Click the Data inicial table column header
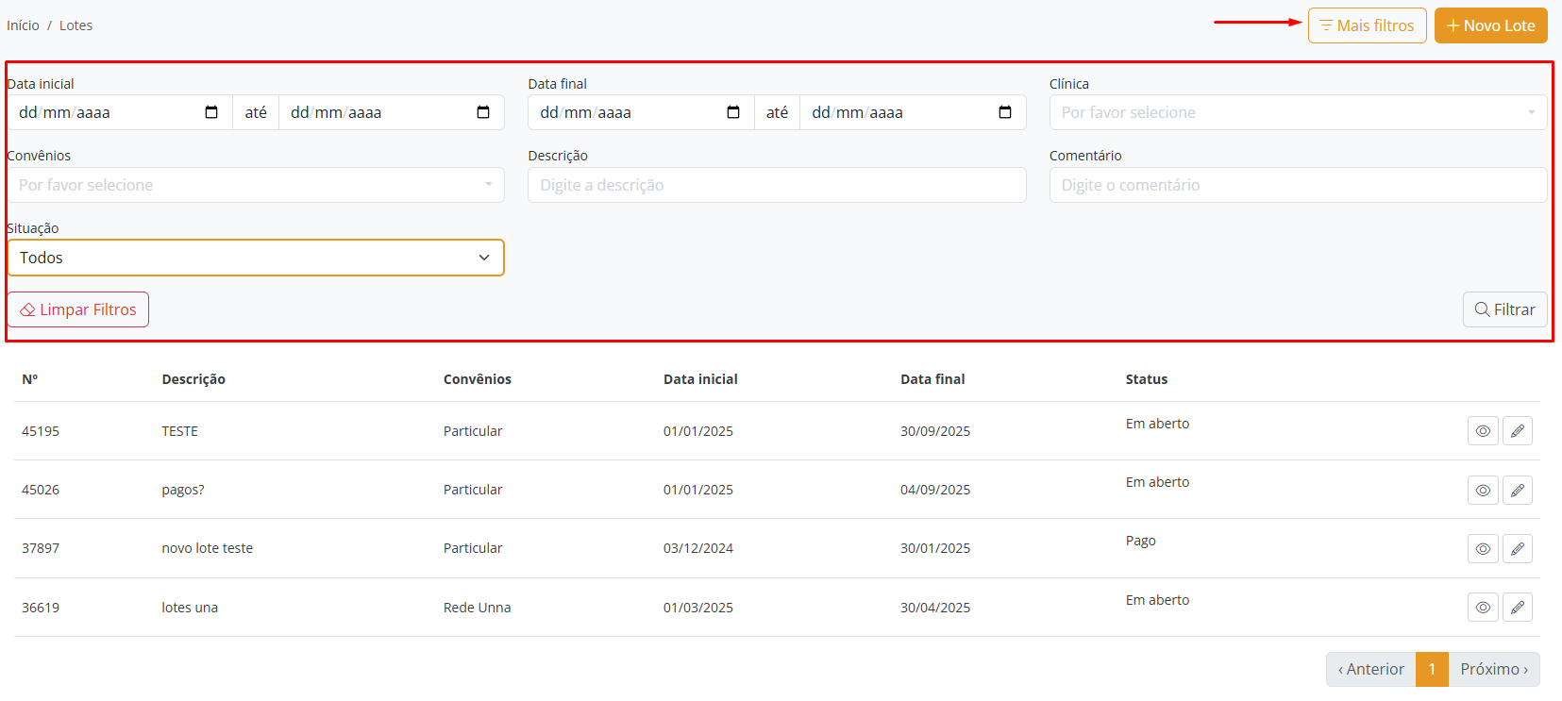This screenshot has height=701, width=1562. [x=700, y=379]
